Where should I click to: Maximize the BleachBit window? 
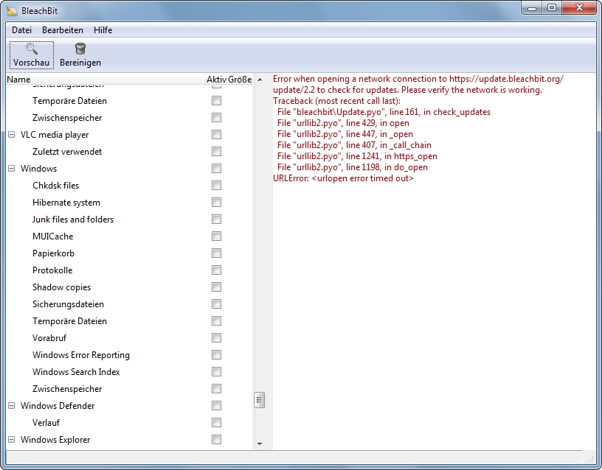pyautogui.click(x=552, y=8)
